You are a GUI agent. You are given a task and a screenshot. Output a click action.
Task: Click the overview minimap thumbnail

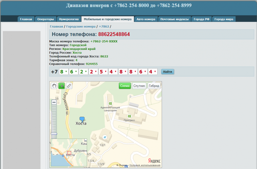pos(68,153)
